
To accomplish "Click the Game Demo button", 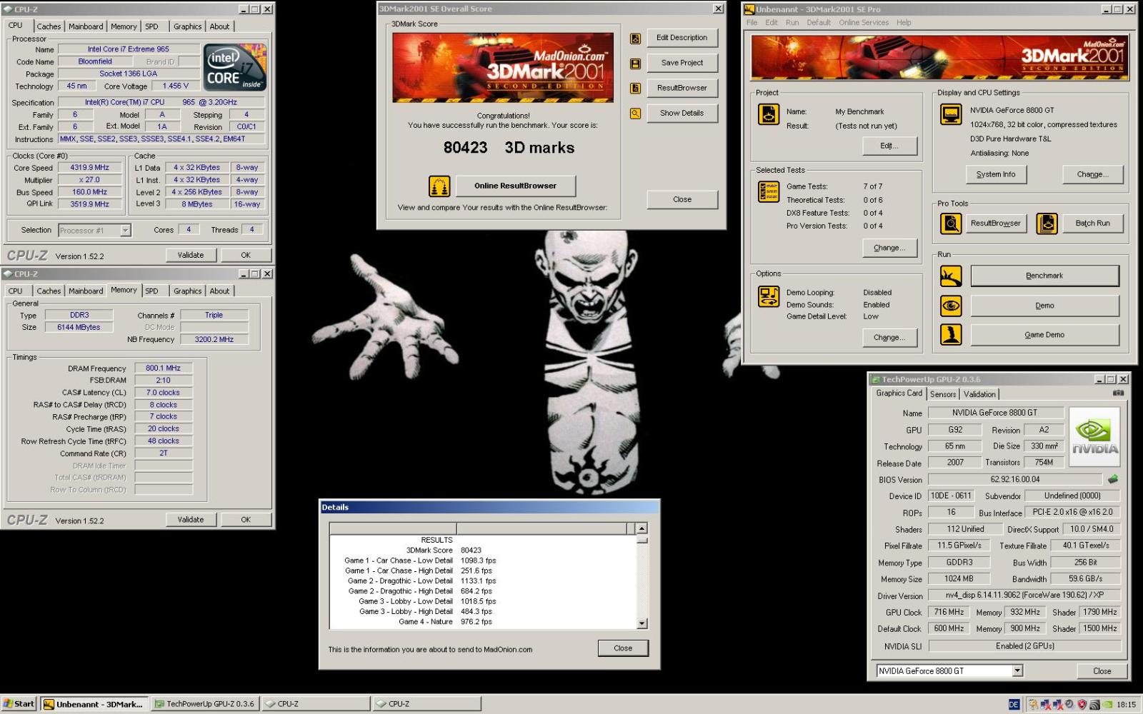I will click(x=1044, y=335).
